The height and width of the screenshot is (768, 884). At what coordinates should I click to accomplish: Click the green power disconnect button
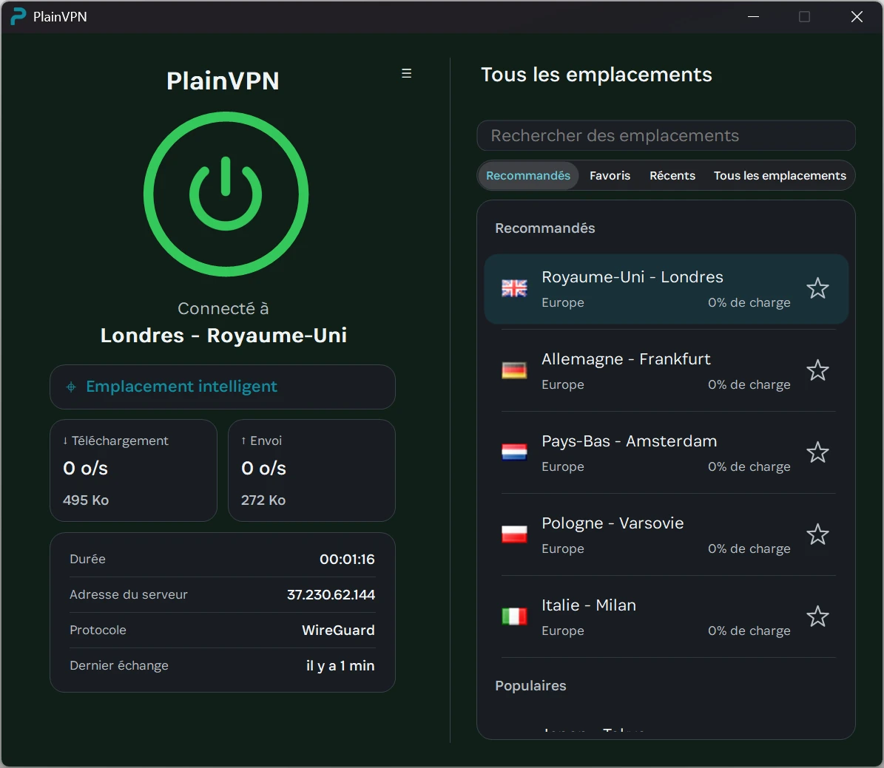226,194
